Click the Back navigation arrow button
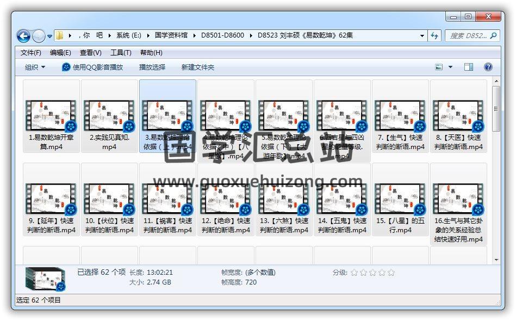This screenshot has height=321, width=516. pos(23,36)
